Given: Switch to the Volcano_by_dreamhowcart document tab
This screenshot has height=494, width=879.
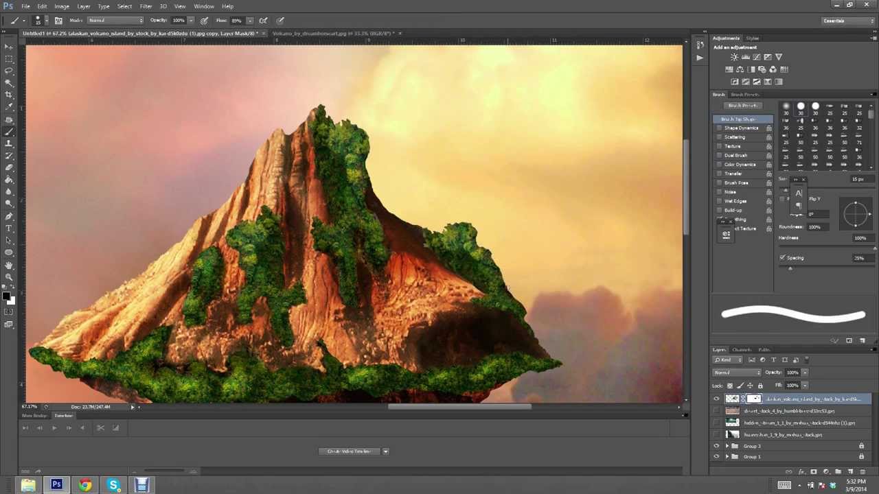Looking at the screenshot, I should (332, 34).
